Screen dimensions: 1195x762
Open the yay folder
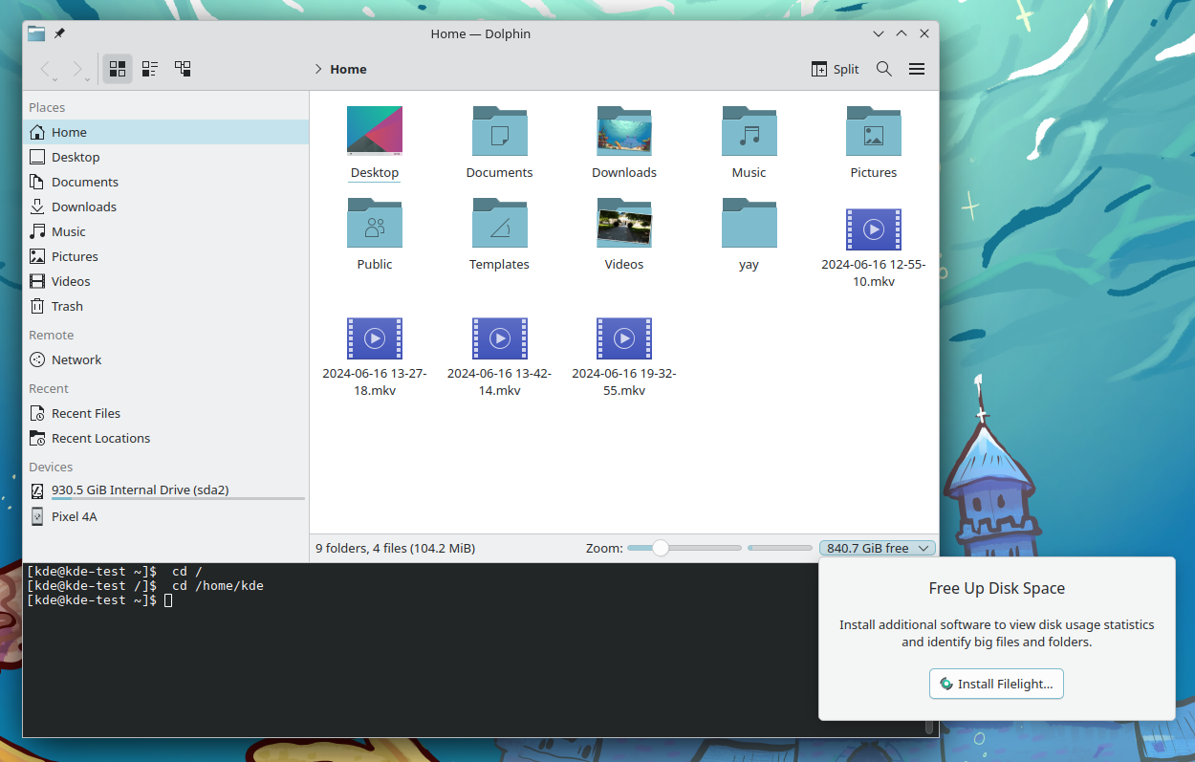(749, 223)
